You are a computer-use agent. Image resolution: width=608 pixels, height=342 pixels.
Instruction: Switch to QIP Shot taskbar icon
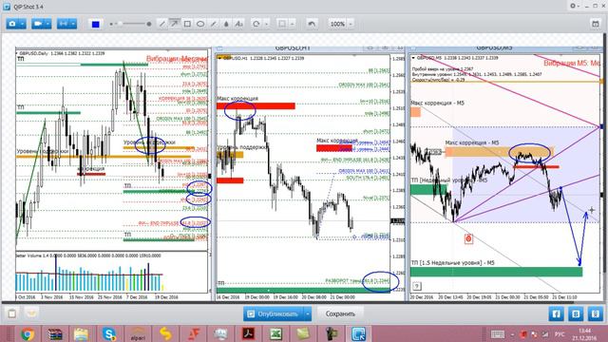coord(358,333)
